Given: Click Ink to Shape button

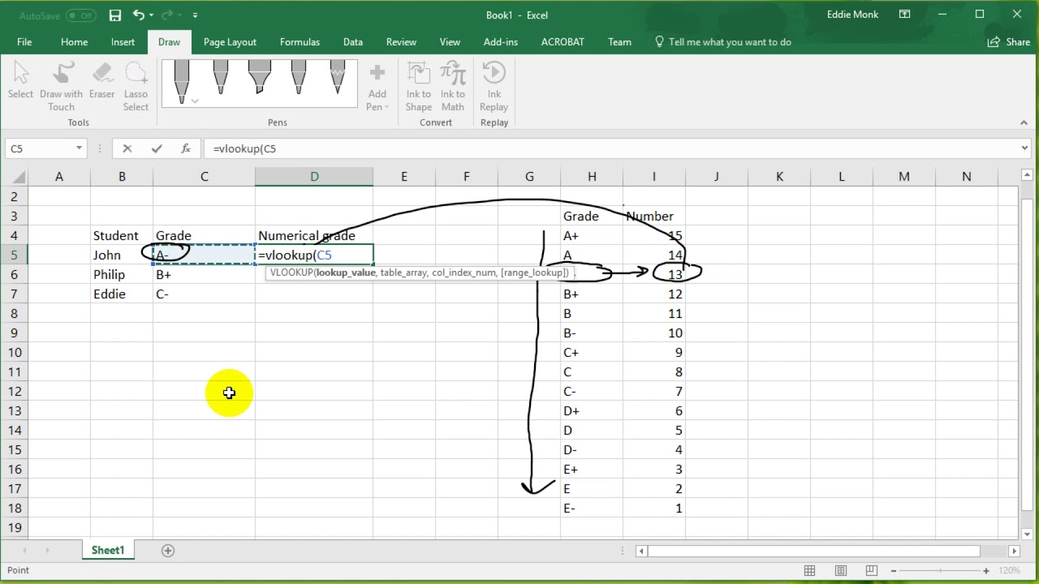Looking at the screenshot, I should pos(419,87).
